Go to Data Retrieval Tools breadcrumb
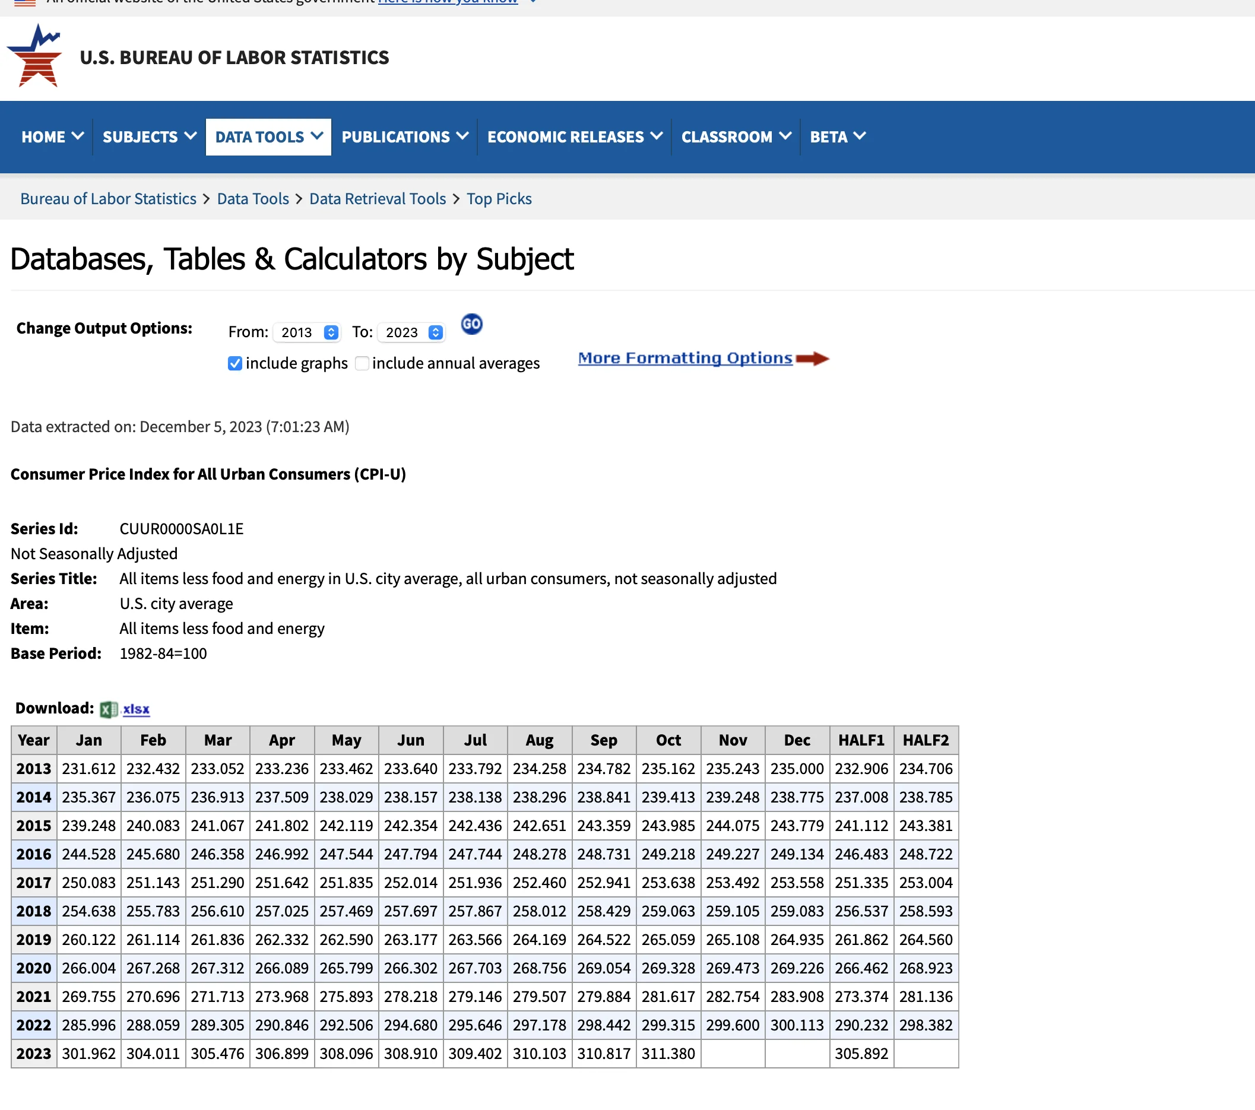The height and width of the screenshot is (1110, 1255). click(x=377, y=199)
